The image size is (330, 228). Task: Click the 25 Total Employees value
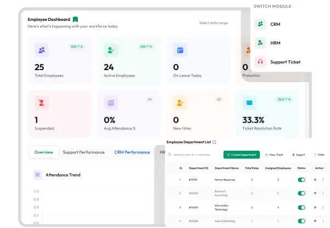tap(39, 67)
